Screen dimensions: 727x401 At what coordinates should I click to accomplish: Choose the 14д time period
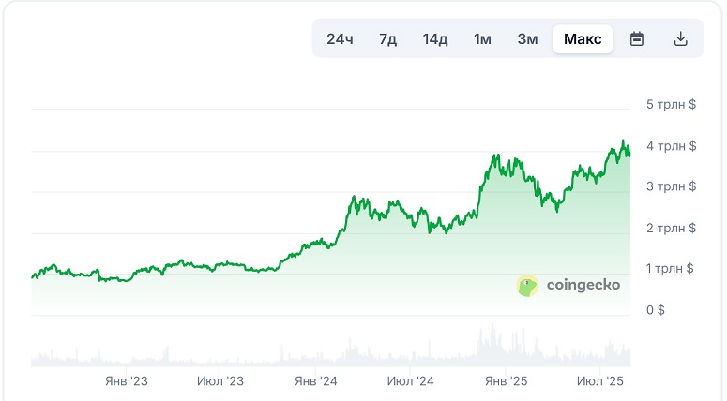(x=435, y=39)
